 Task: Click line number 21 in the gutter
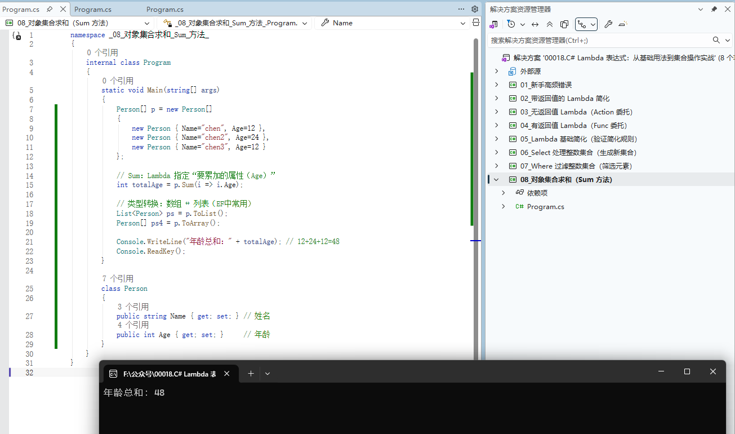click(x=29, y=242)
